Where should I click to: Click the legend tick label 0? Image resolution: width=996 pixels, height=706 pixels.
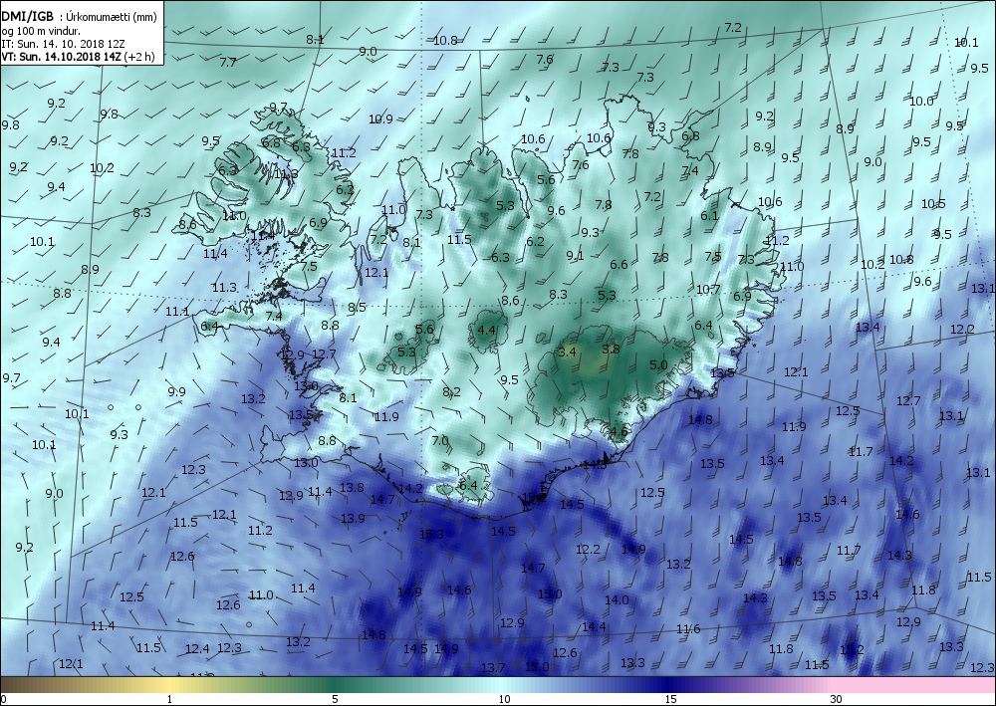tap(4, 699)
